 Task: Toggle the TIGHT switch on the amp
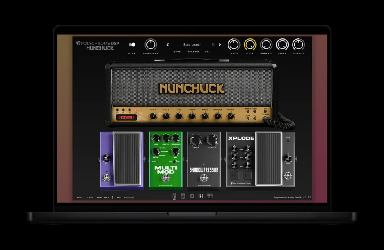click(255, 111)
